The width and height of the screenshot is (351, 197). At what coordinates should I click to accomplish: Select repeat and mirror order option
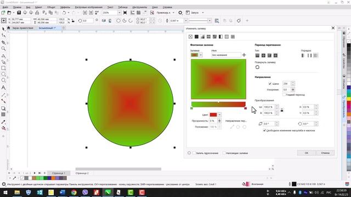coord(309,55)
